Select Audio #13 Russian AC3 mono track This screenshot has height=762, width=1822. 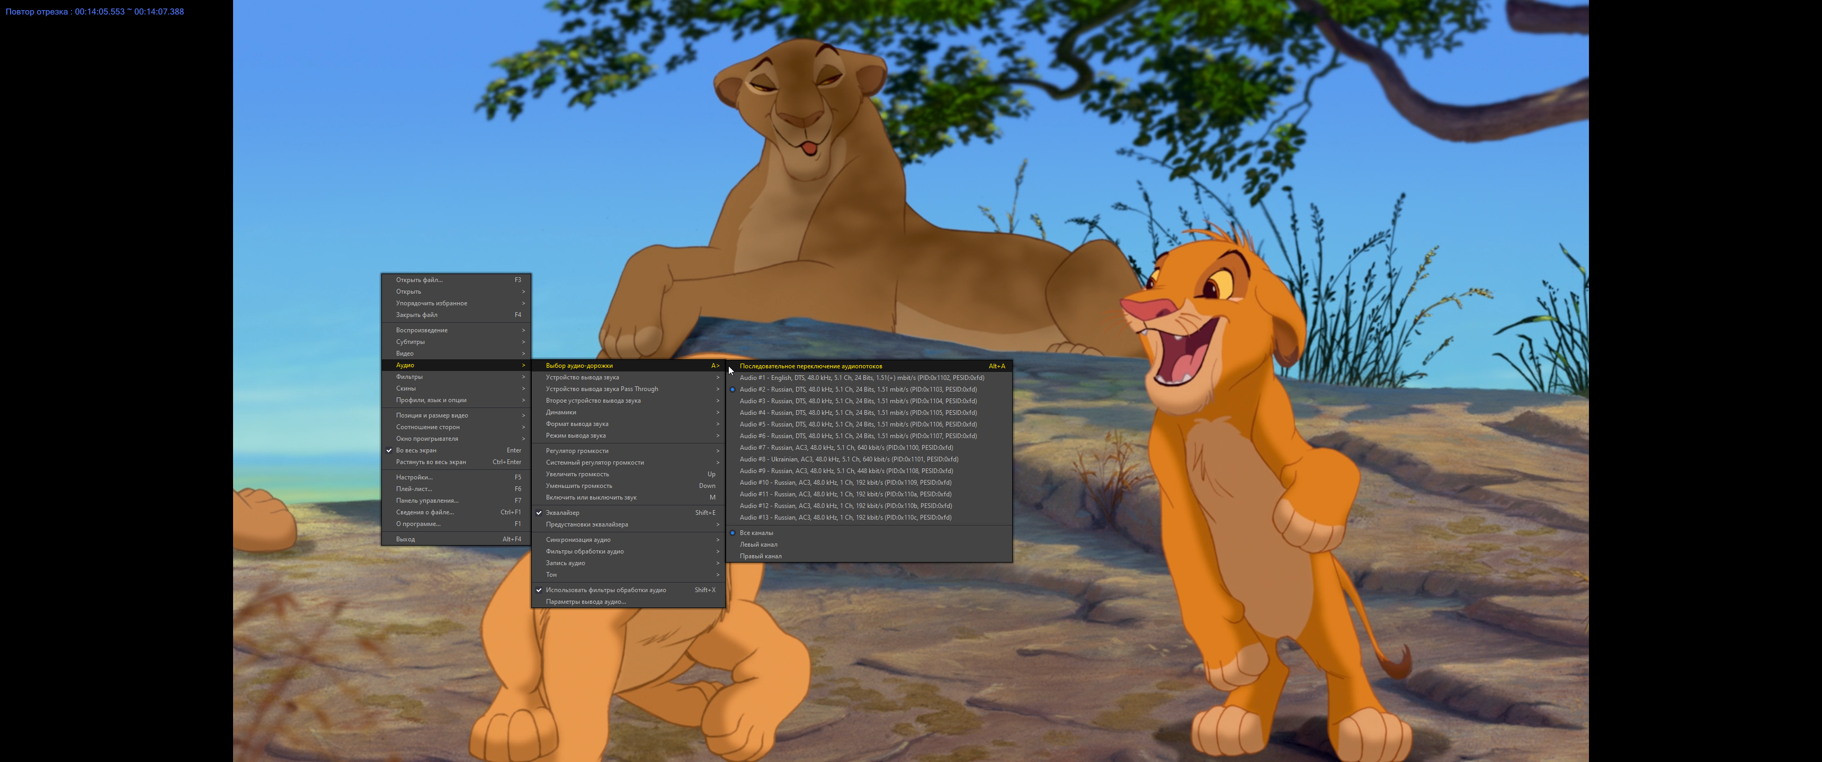[844, 518]
